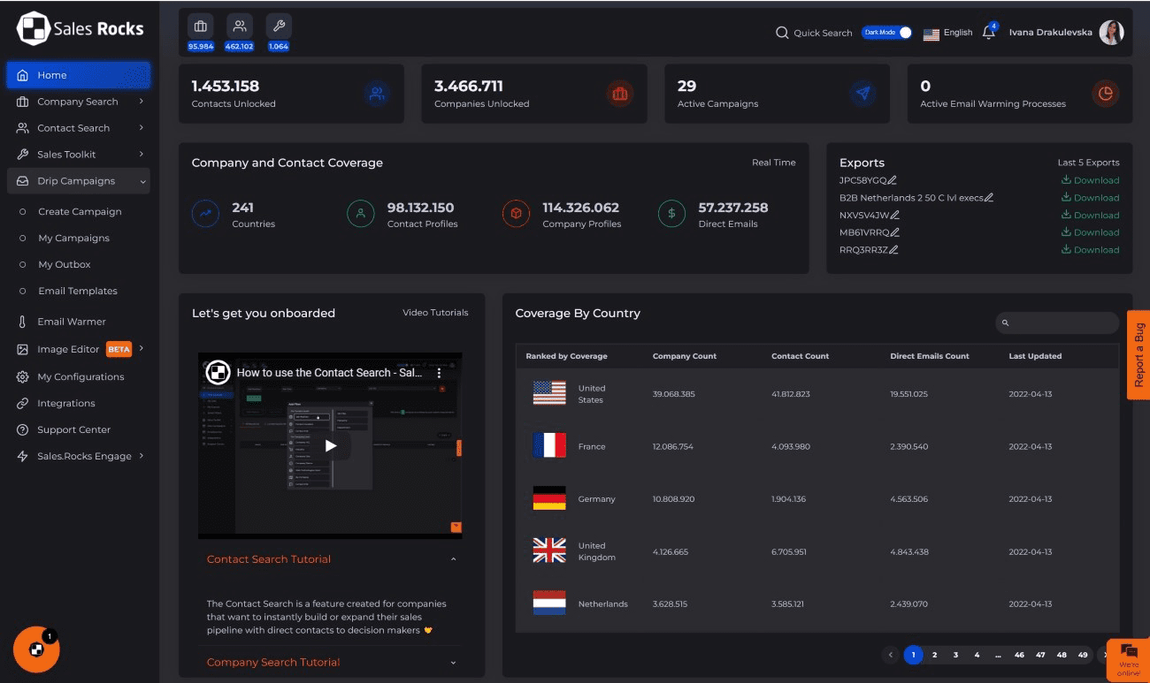Image resolution: width=1150 pixels, height=683 pixels.
Task: Open Quick Search magnifier
Action: pyautogui.click(x=782, y=33)
